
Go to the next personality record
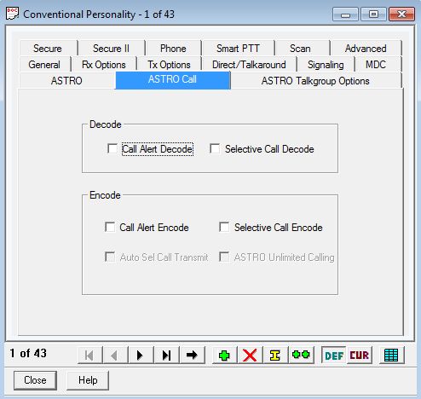[x=141, y=356]
